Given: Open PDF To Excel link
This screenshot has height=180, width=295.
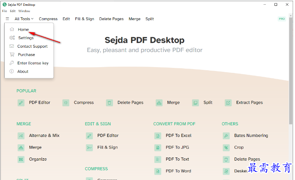Looking at the screenshot, I should point(178,135).
